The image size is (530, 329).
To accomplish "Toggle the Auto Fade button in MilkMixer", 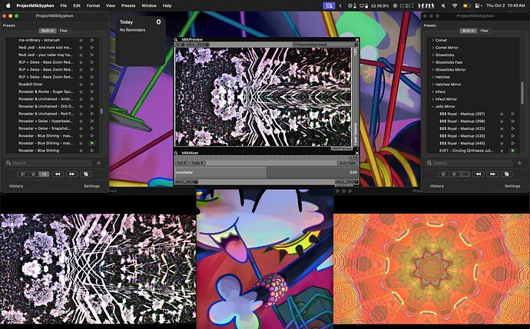I will coord(347,163).
